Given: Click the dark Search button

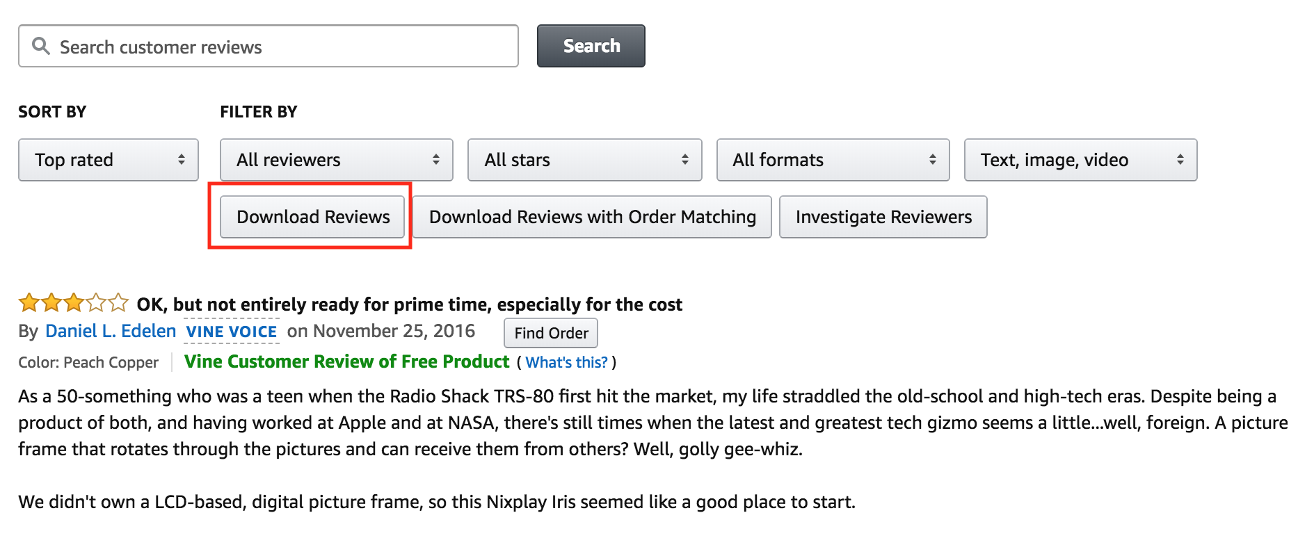Looking at the screenshot, I should (x=591, y=46).
